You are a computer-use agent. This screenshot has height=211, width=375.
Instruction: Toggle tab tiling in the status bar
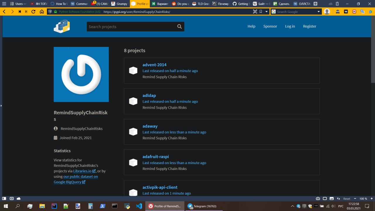point(12,198)
